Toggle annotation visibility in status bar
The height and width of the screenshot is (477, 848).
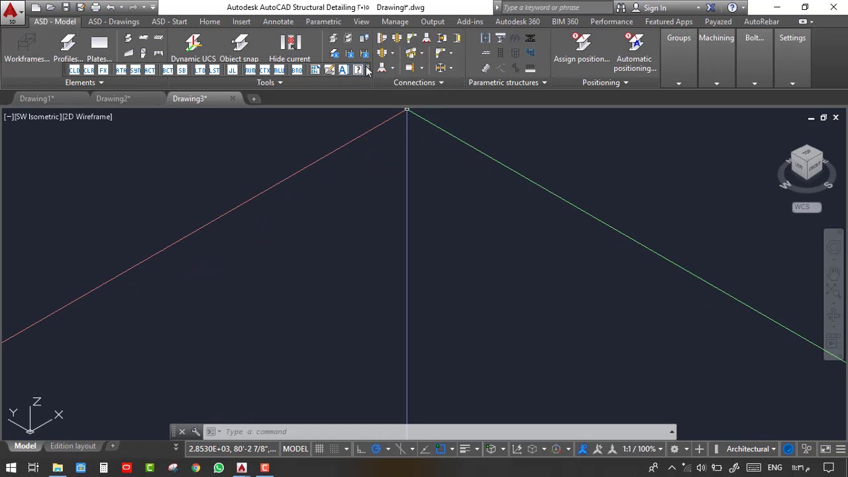coord(583,449)
